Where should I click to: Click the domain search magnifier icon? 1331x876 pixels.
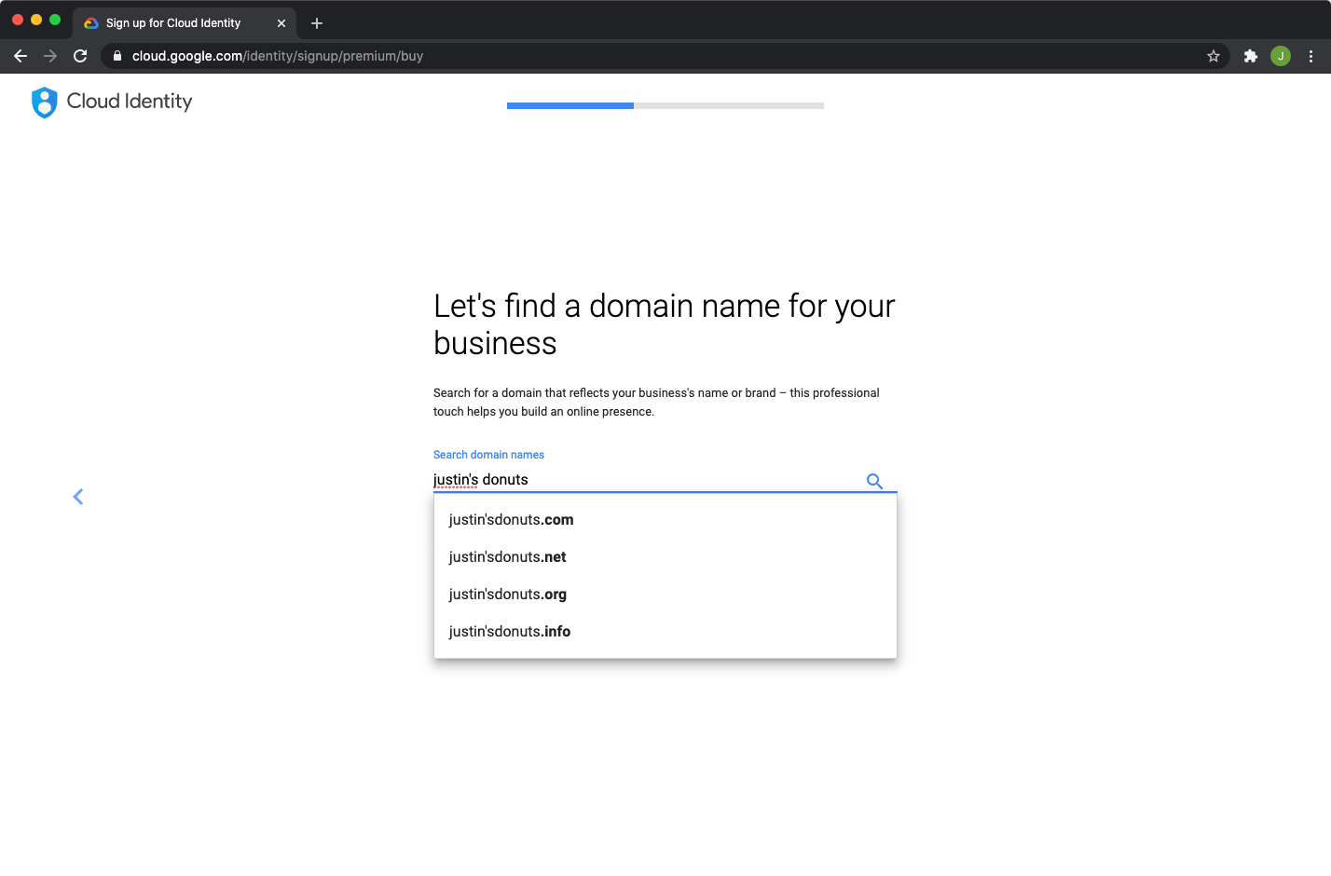pyautogui.click(x=874, y=481)
